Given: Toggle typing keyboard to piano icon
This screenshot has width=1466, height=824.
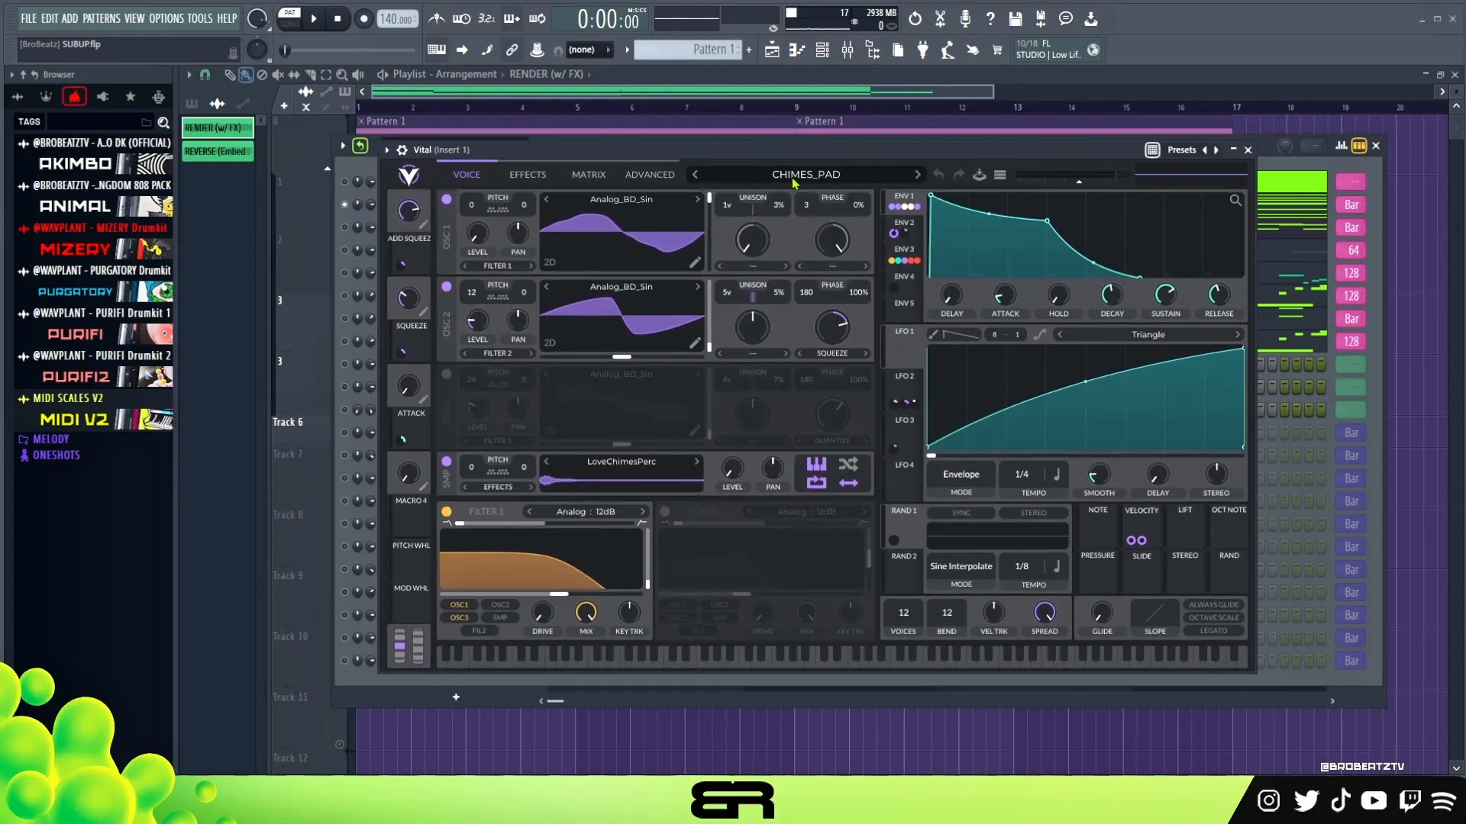Looking at the screenshot, I should (x=437, y=50).
